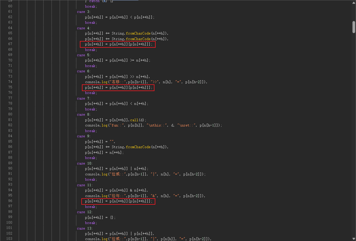Screen dimensions: 356x241
Task: Click the "break;" statement on line 100
Action: [x=91, y=223]
